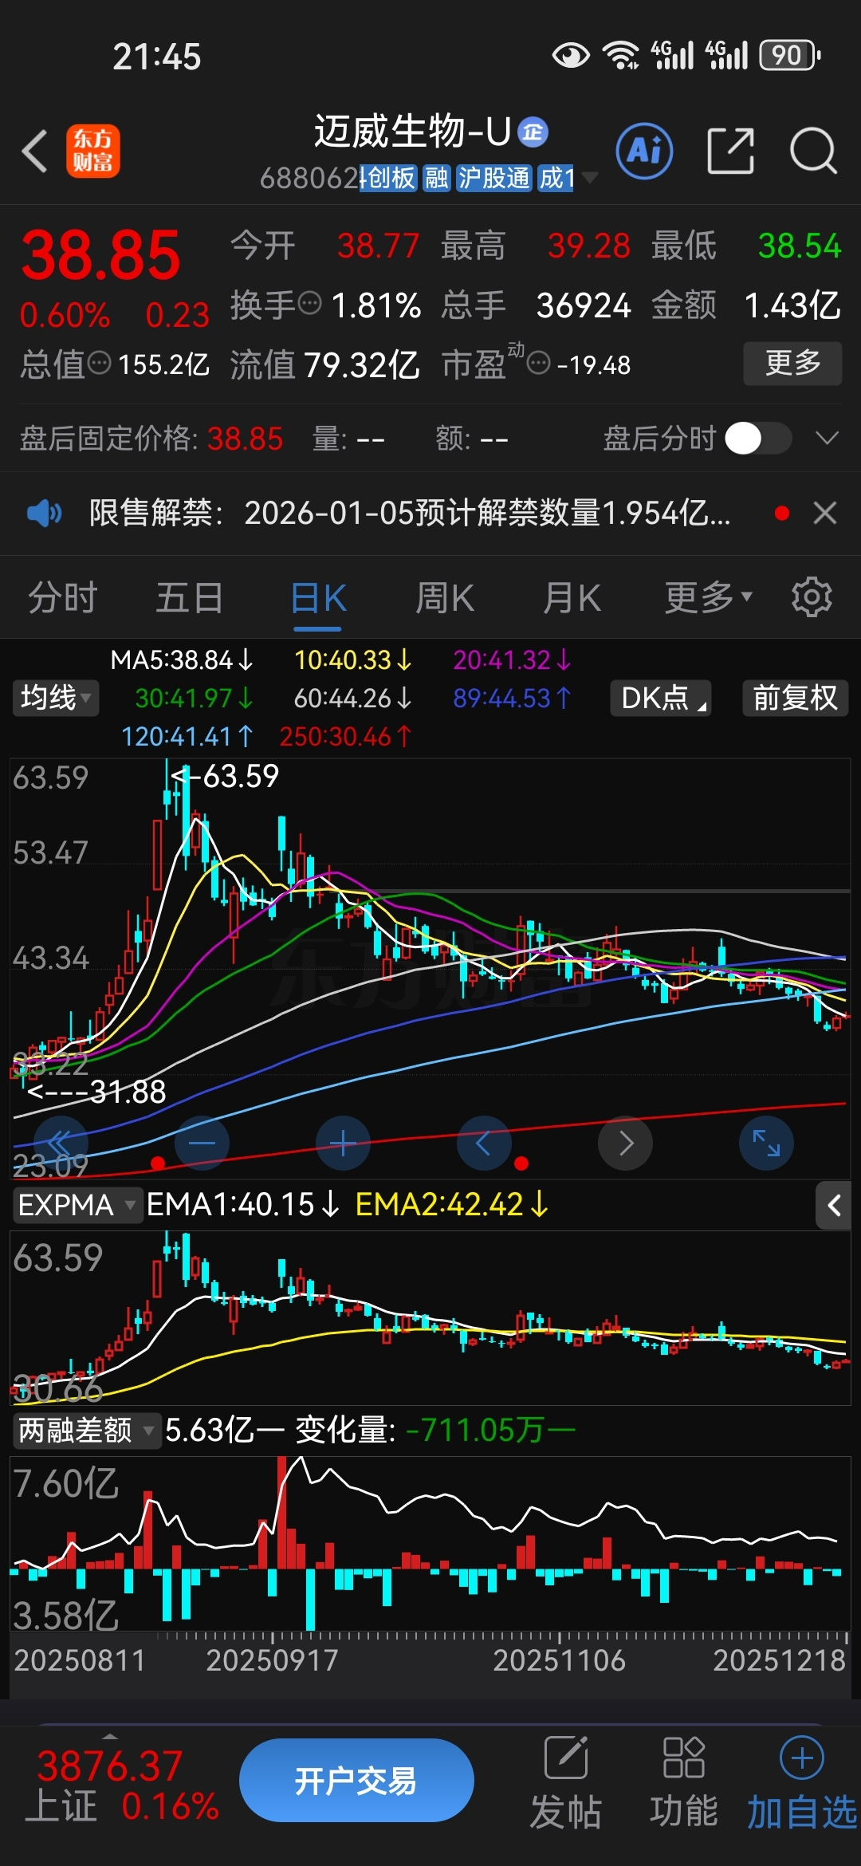Tap the info icon next to 换手
This screenshot has width=861, height=1866.
click(x=309, y=303)
